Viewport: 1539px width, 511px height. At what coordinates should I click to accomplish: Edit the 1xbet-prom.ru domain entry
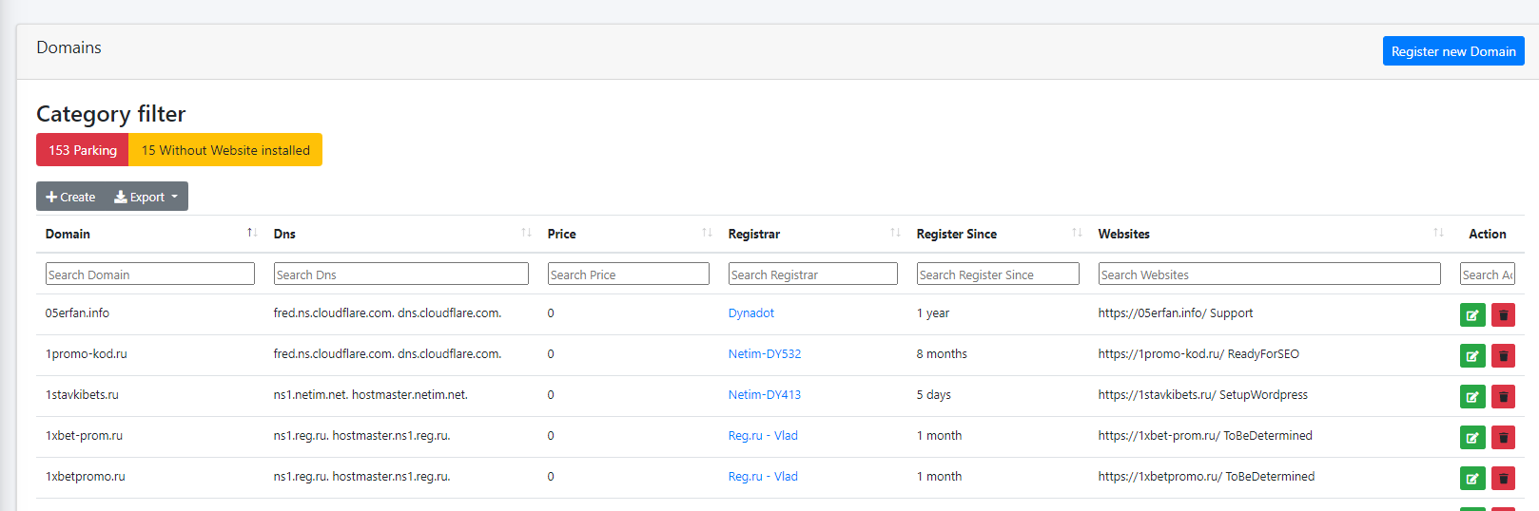click(1471, 438)
